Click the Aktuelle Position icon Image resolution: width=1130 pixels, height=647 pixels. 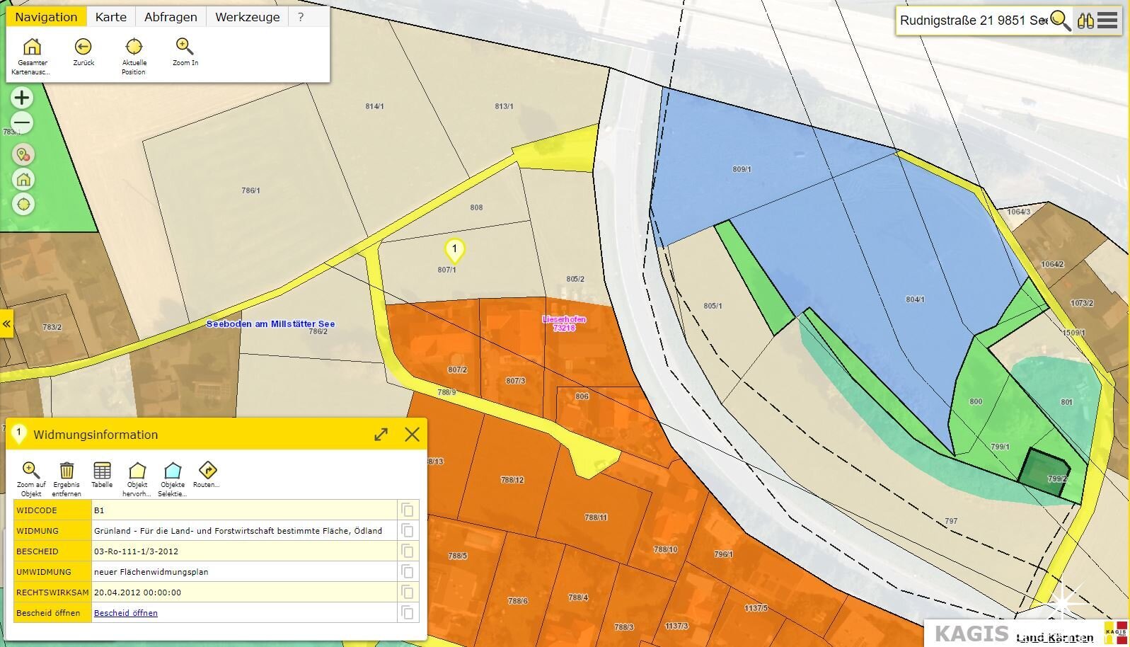point(134,47)
